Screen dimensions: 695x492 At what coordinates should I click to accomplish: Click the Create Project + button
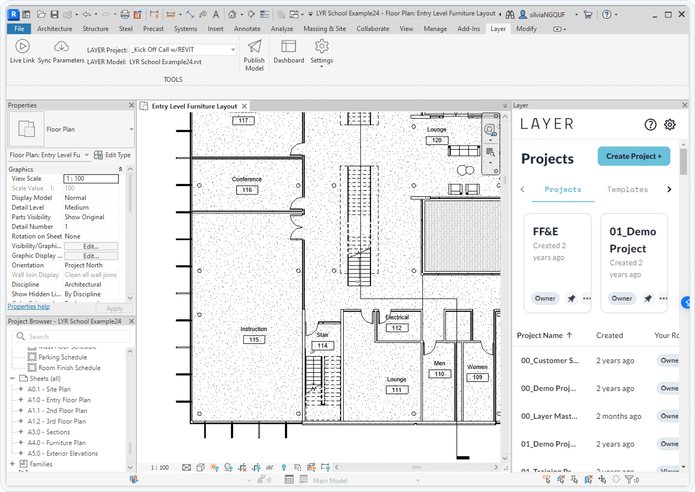(x=633, y=156)
